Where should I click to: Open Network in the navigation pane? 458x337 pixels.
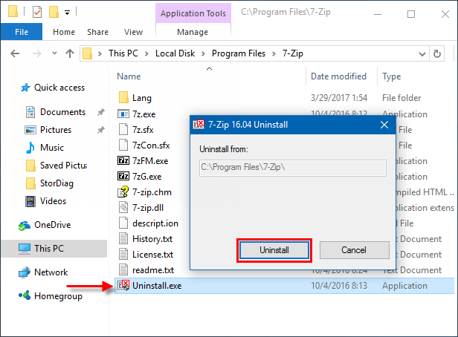(51, 272)
